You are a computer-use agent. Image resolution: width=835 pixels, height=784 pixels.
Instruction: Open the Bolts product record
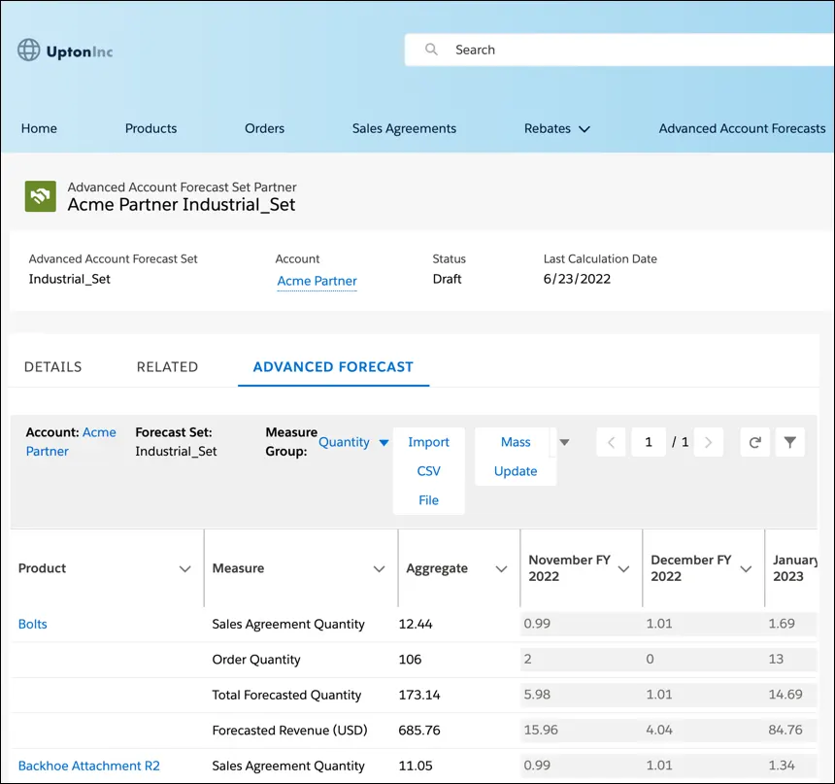pyautogui.click(x=32, y=624)
